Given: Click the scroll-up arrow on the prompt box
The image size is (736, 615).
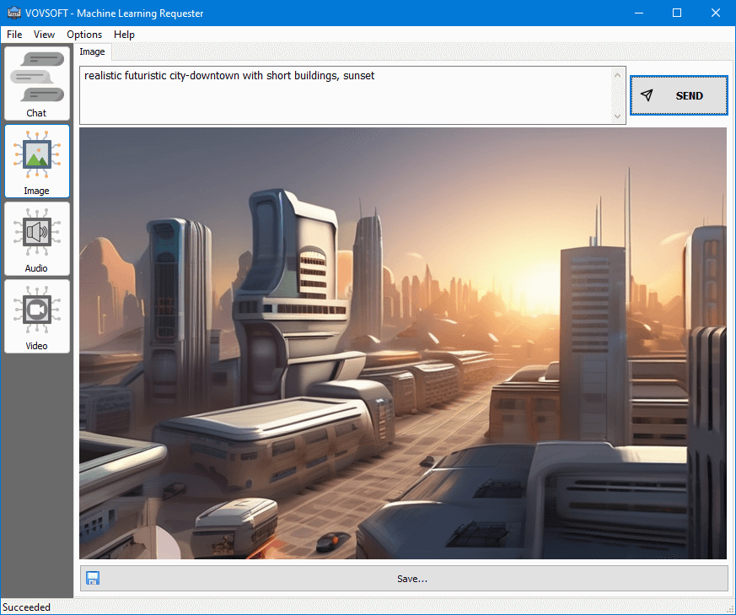Looking at the screenshot, I should click(617, 74).
